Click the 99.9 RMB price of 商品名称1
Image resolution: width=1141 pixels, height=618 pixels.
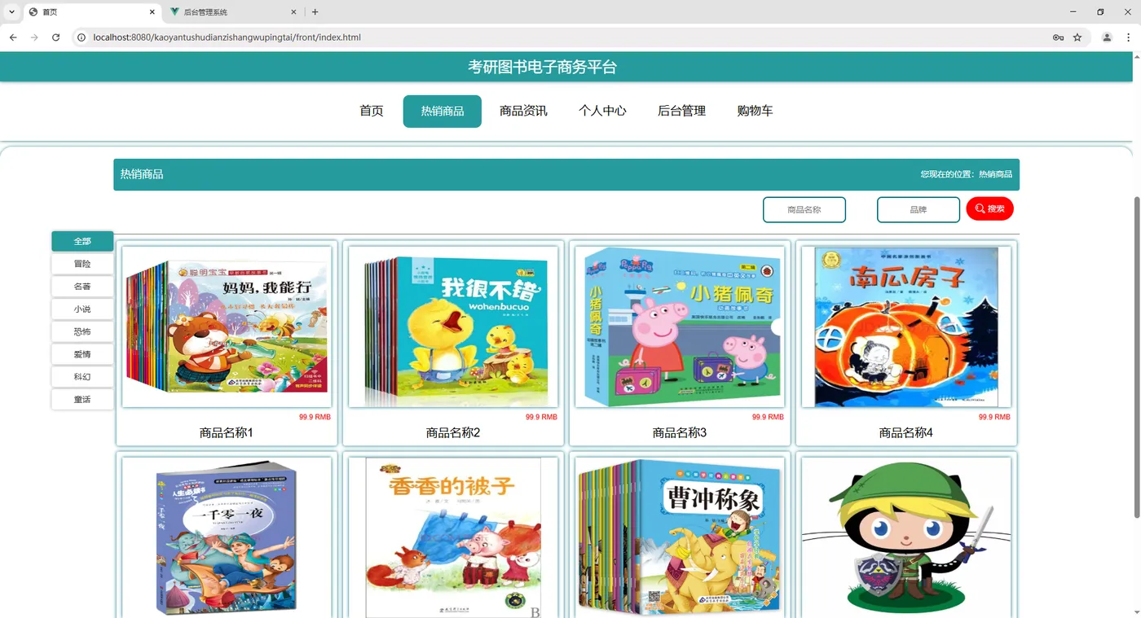click(315, 417)
